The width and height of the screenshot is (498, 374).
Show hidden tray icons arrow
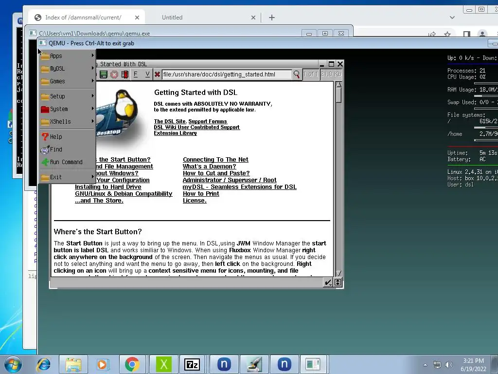click(x=425, y=365)
